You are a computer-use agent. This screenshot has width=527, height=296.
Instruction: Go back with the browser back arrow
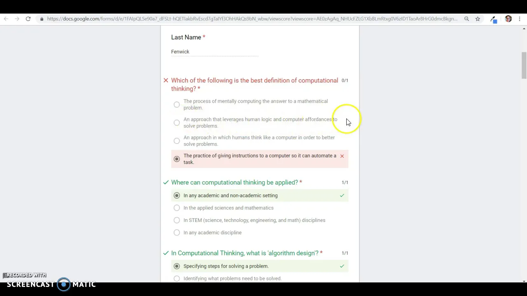pos(6,19)
